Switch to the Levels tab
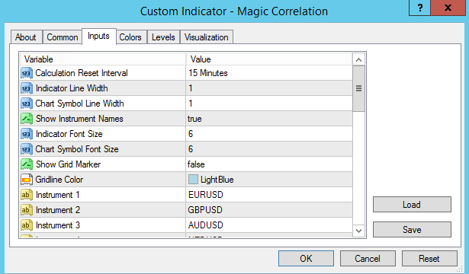The width and height of the screenshot is (469, 274). click(163, 37)
